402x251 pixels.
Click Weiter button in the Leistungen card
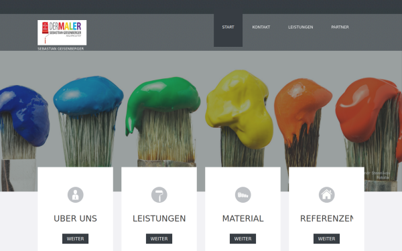pyautogui.click(x=159, y=239)
